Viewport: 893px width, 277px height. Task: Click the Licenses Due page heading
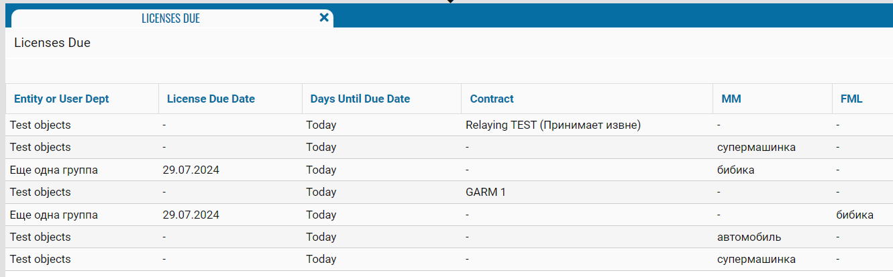(x=52, y=43)
